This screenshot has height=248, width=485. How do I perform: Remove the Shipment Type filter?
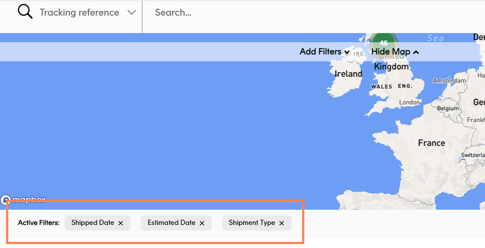(x=282, y=223)
